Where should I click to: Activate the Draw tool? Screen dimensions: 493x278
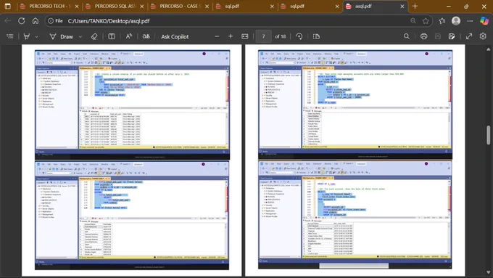(62, 36)
